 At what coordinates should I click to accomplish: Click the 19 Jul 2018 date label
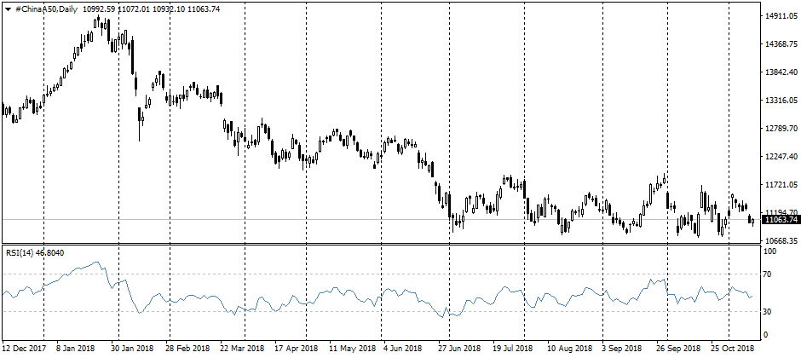(514, 349)
